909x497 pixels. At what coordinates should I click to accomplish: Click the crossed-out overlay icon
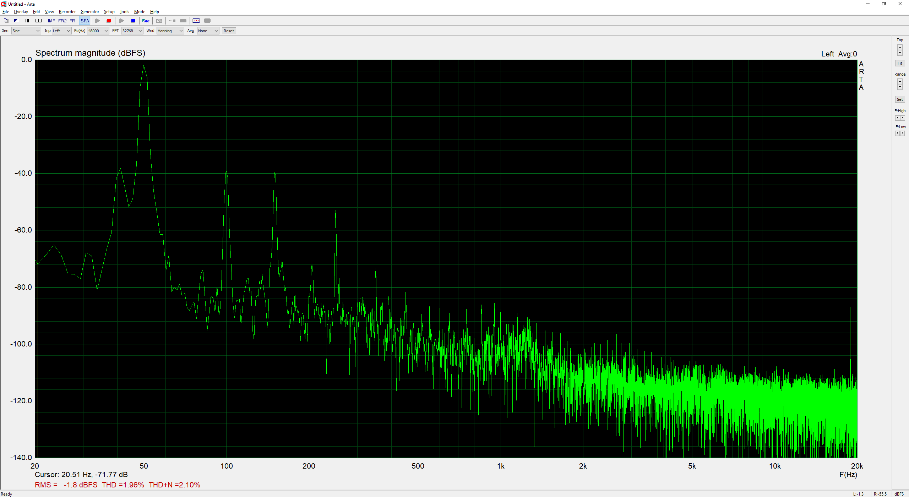coord(159,21)
